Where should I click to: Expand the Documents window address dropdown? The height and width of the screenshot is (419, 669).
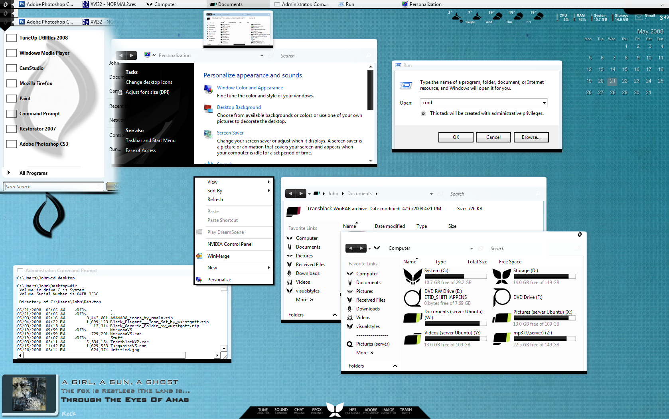pyautogui.click(x=431, y=194)
